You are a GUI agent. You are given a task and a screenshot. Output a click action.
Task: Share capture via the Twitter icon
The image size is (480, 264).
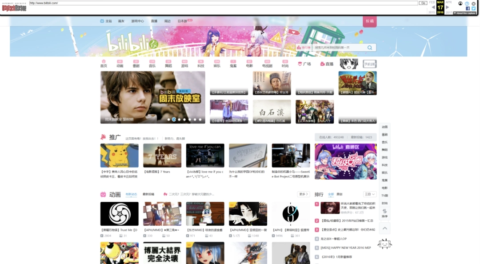pyautogui.click(x=473, y=8)
